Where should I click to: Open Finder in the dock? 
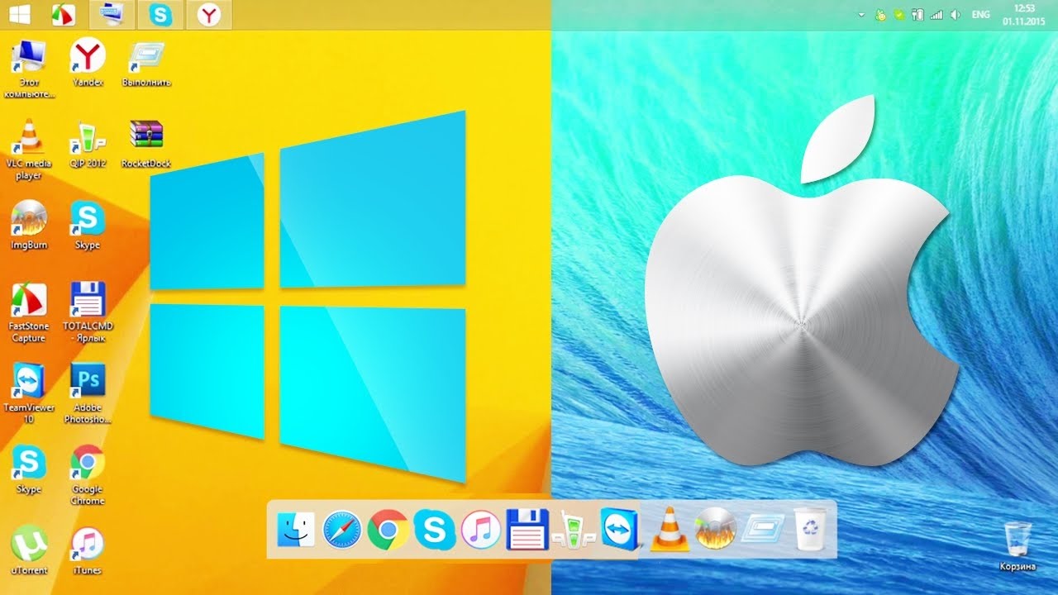(x=296, y=530)
